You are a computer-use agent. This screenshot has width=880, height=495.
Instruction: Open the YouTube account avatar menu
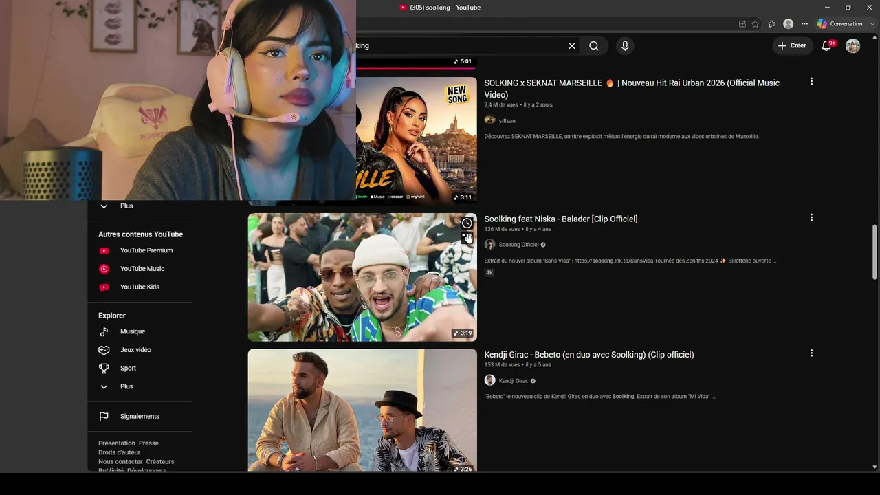coord(853,46)
